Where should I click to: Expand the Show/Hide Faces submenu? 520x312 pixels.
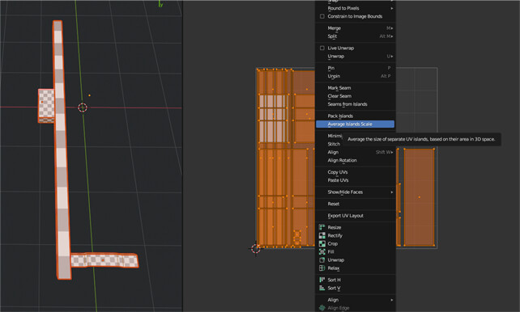(356, 192)
